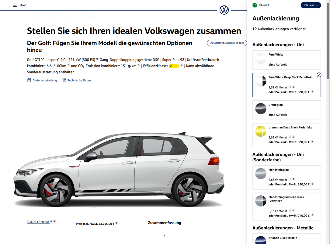Open footnote 9 beside 308,00 €/ Monat
330x244 pixels.
pos(54,221)
